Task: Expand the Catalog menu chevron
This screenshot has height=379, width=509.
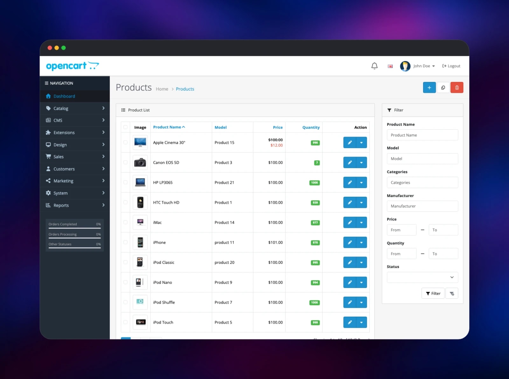Action: 103,108
